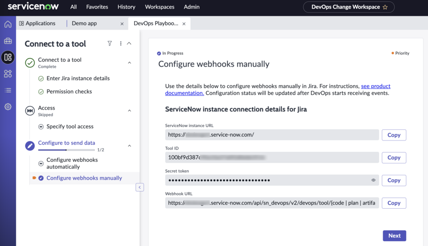
Task: Copy the ServiceNow instance URL
Action: (x=394, y=135)
